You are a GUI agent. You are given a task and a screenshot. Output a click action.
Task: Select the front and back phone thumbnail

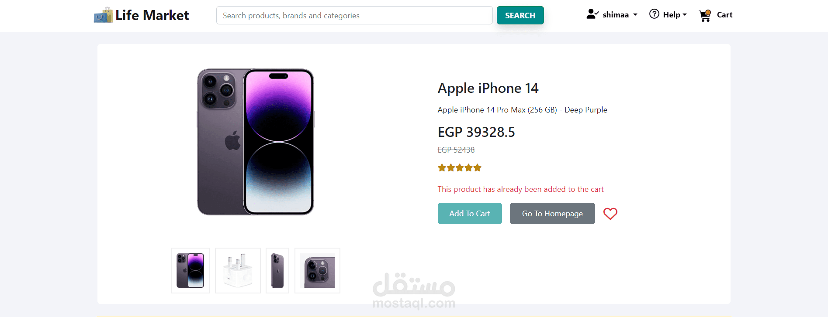coord(190,270)
